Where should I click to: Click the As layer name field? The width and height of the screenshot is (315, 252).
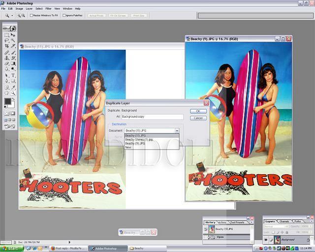pos(152,117)
